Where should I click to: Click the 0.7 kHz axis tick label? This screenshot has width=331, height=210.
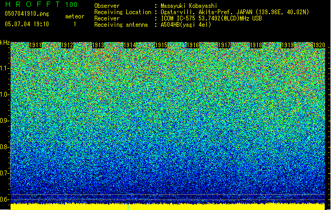5,173
